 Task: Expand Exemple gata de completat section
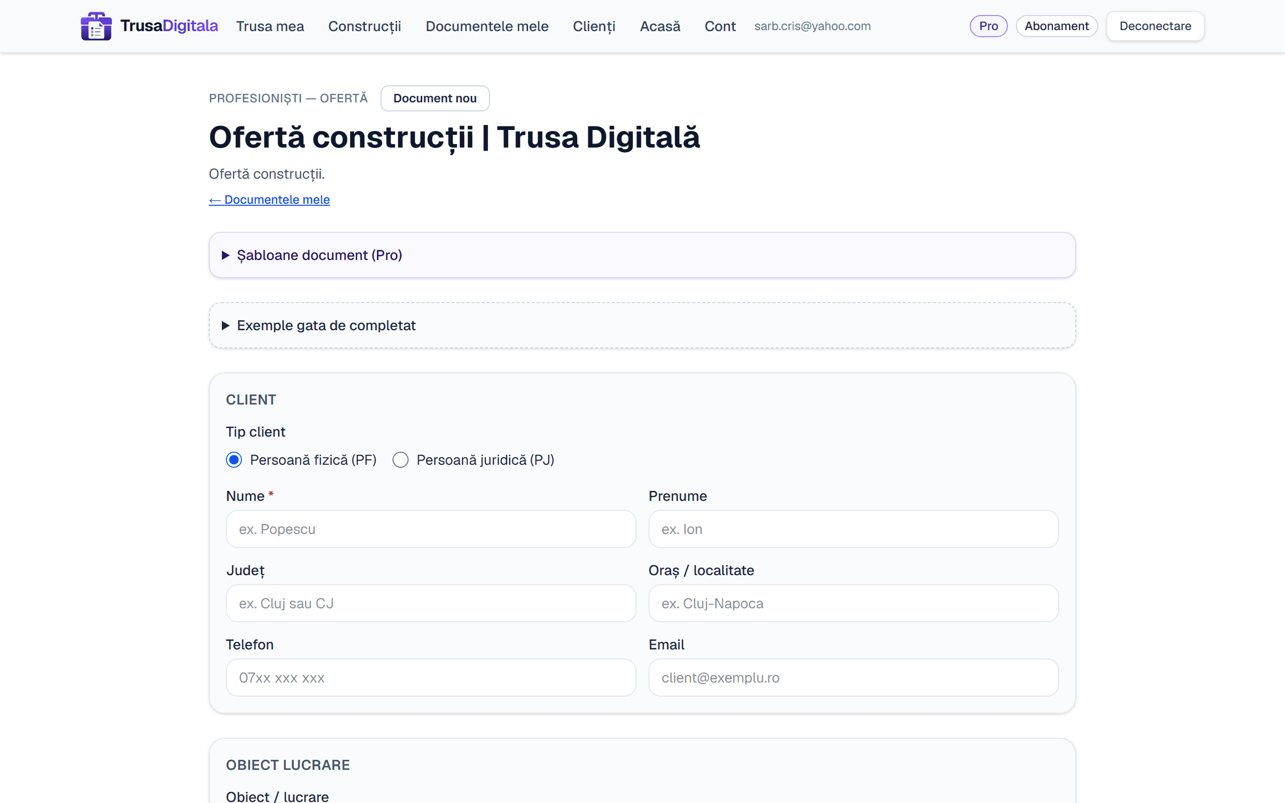point(642,325)
